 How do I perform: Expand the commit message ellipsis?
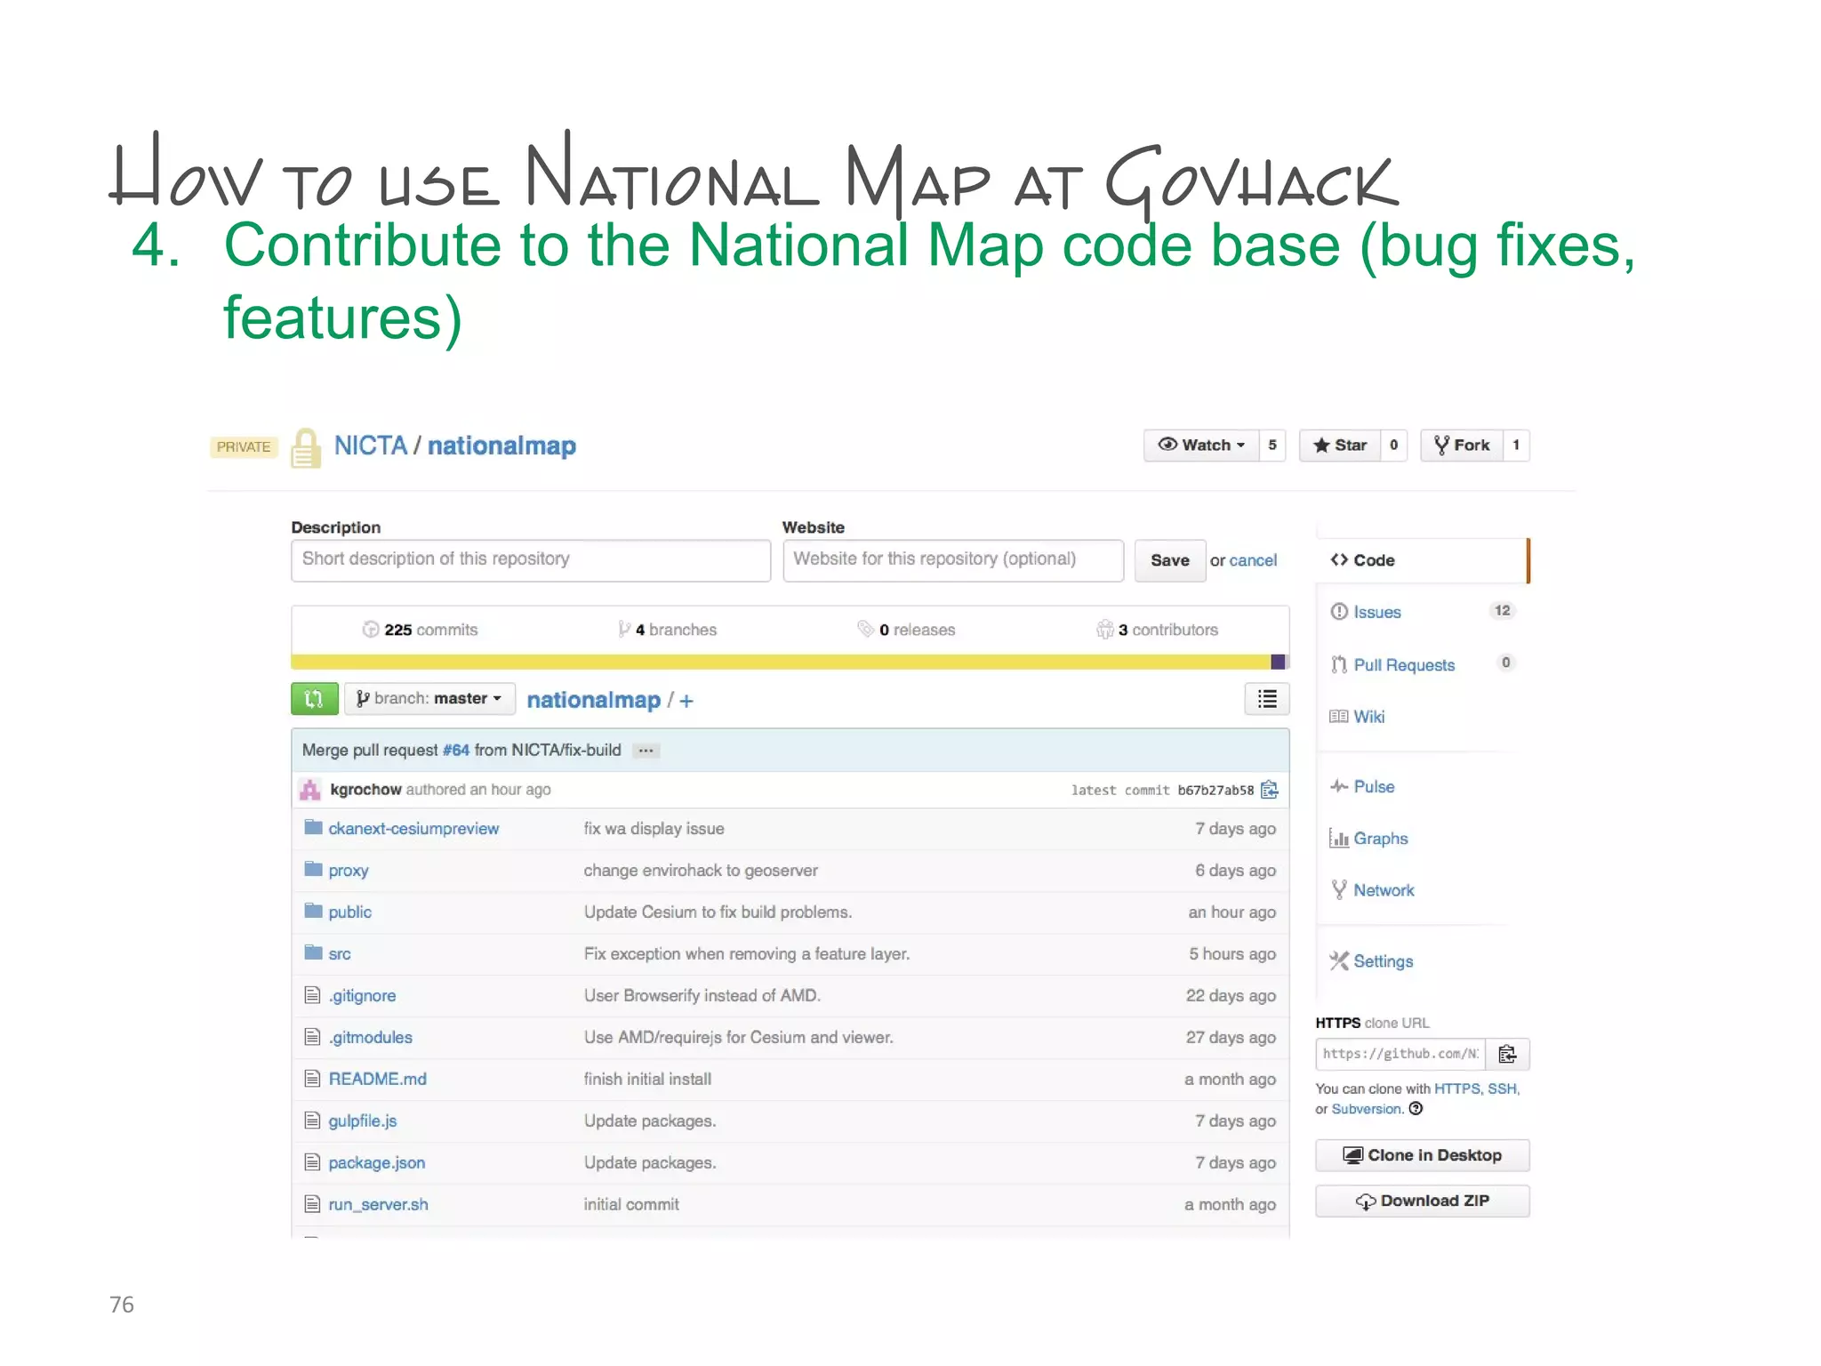[646, 751]
